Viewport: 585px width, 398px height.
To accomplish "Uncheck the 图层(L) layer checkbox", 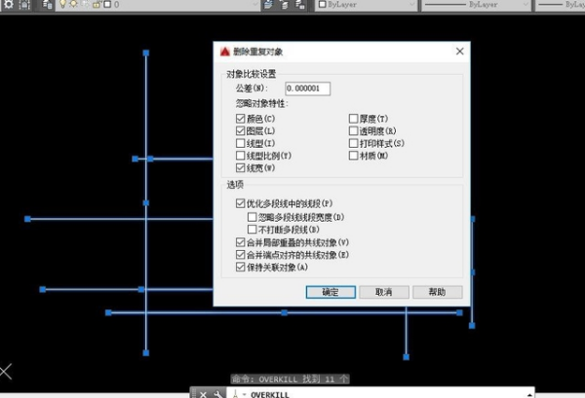I will pyautogui.click(x=240, y=131).
